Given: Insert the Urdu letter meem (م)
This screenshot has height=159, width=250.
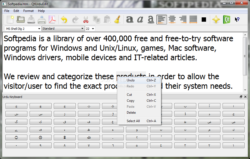Looking at the screenshot, I should [x=209, y=129].
